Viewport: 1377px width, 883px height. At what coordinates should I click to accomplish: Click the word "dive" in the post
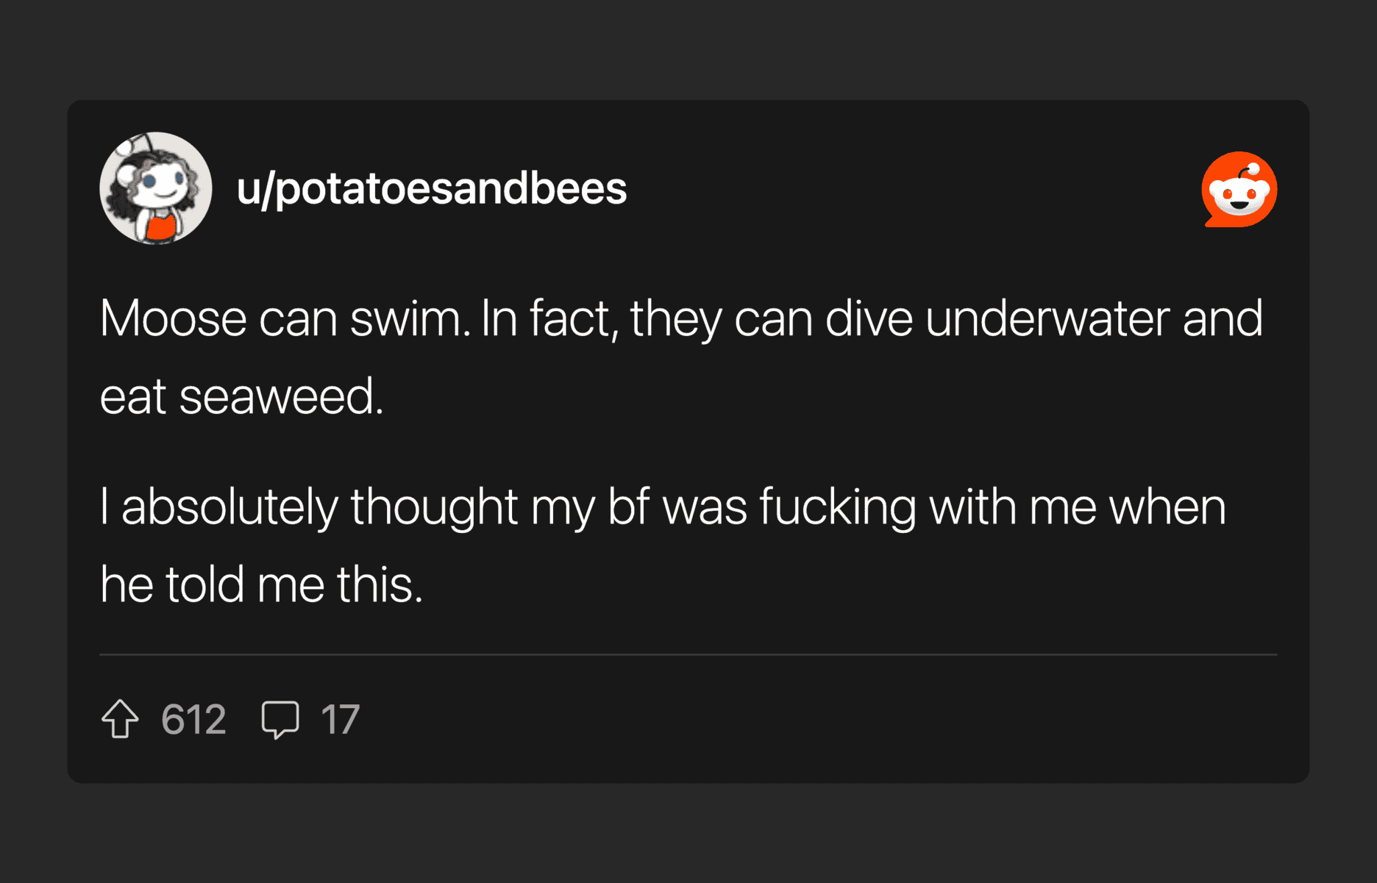tap(869, 319)
